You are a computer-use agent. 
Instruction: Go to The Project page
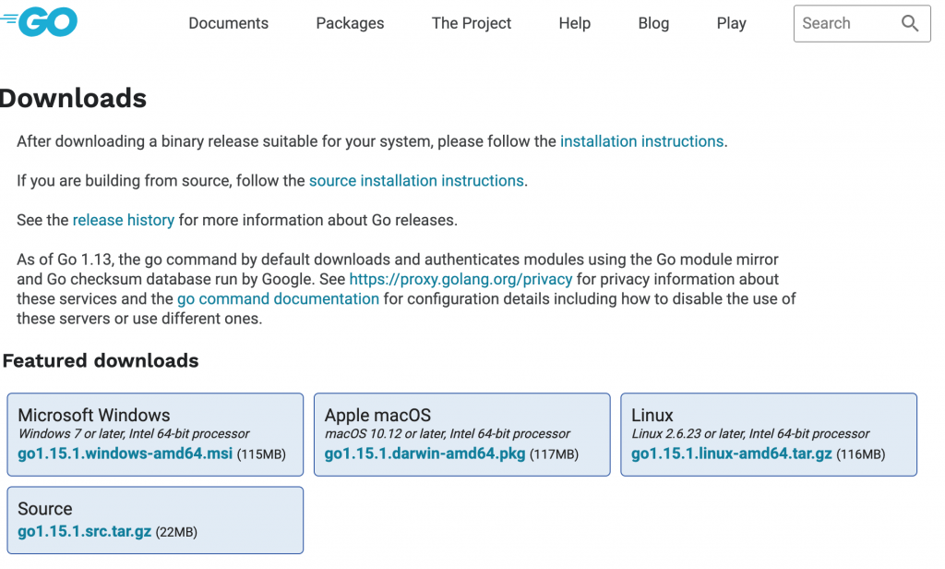point(472,23)
